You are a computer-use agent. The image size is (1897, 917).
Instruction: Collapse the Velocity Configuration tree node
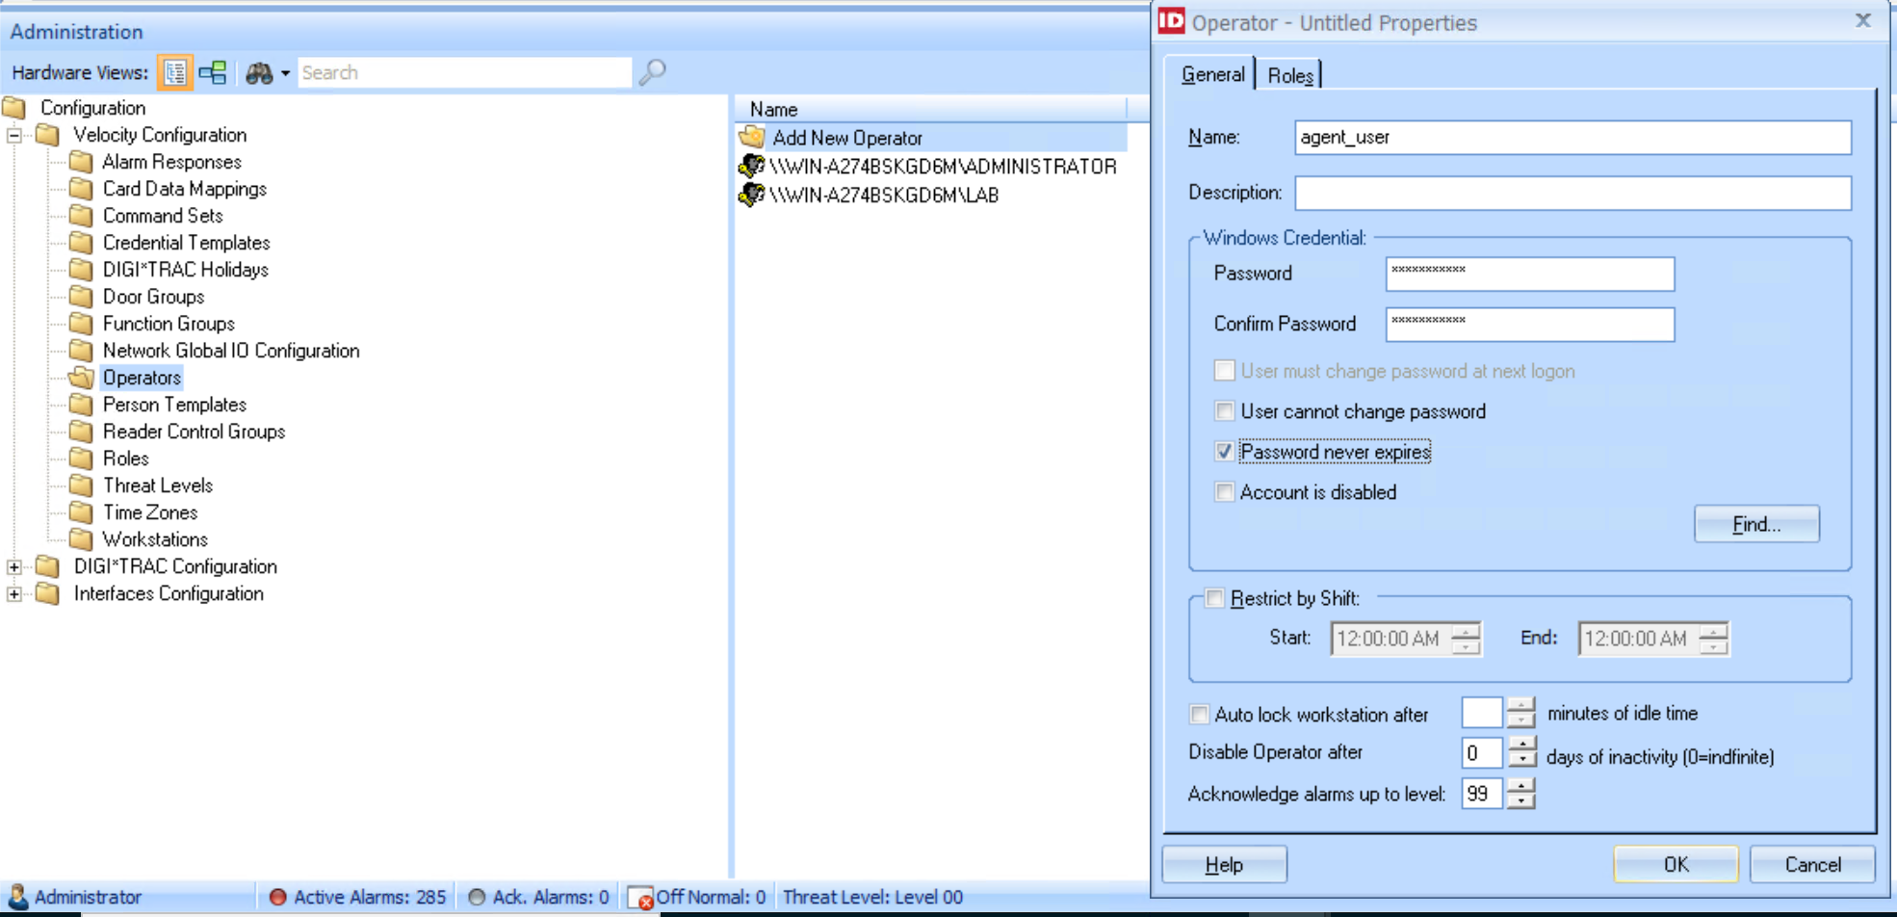click(x=14, y=135)
